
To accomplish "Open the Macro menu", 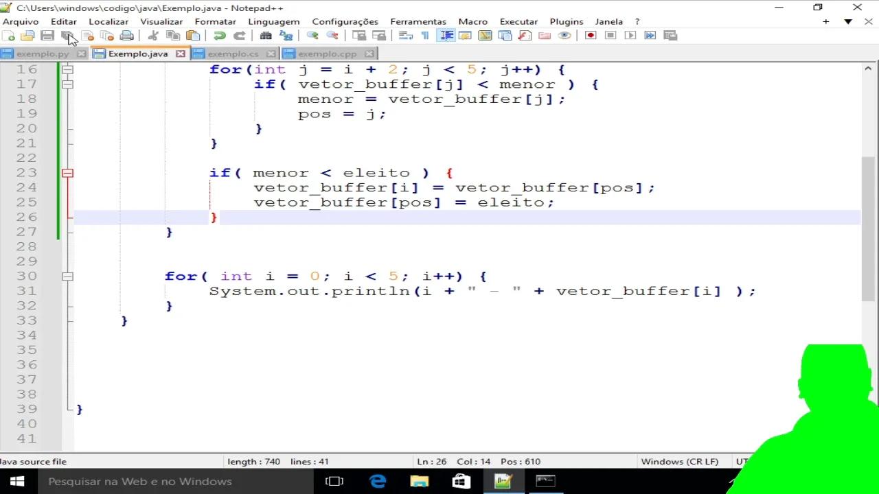I will point(472,21).
